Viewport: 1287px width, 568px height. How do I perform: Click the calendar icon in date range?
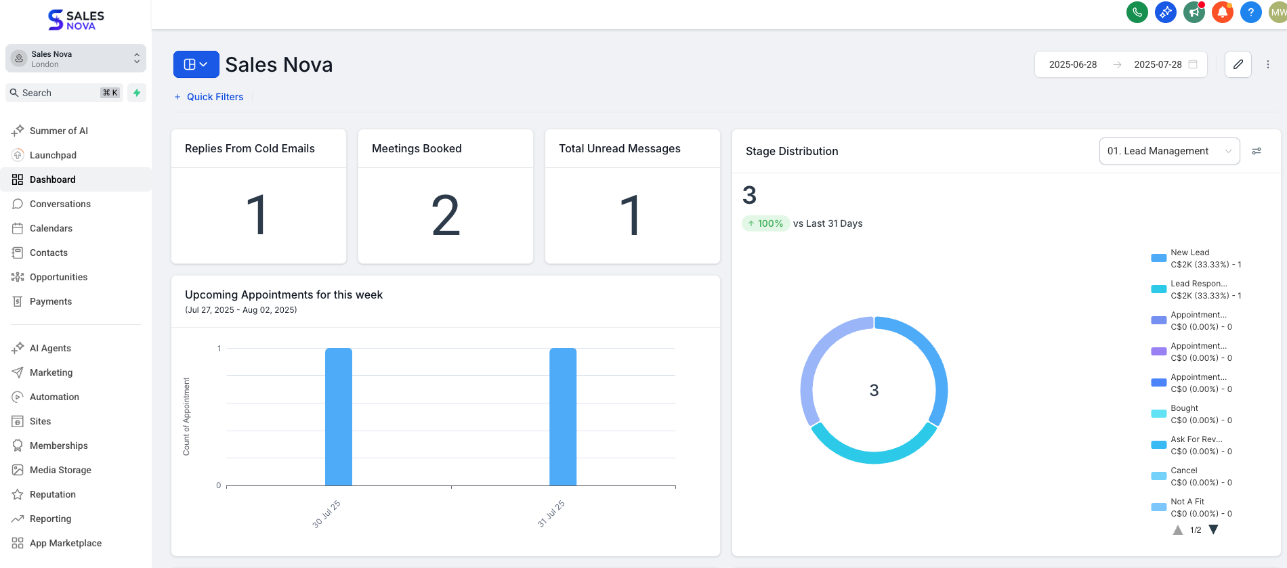point(1193,64)
